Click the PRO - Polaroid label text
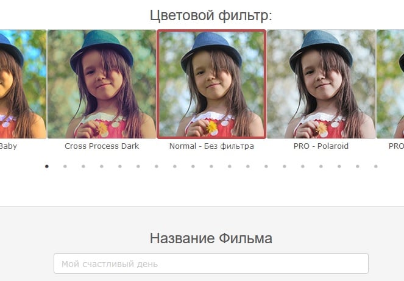404x281 pixels. (321, 146)
